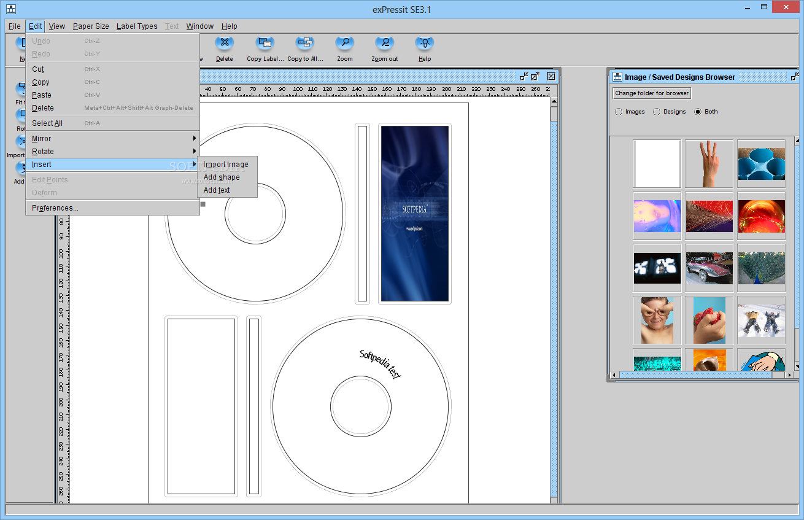The image size is (804, 520).
Task: Minimize the design window with iconify icon
Action: (x=524, y=76)
